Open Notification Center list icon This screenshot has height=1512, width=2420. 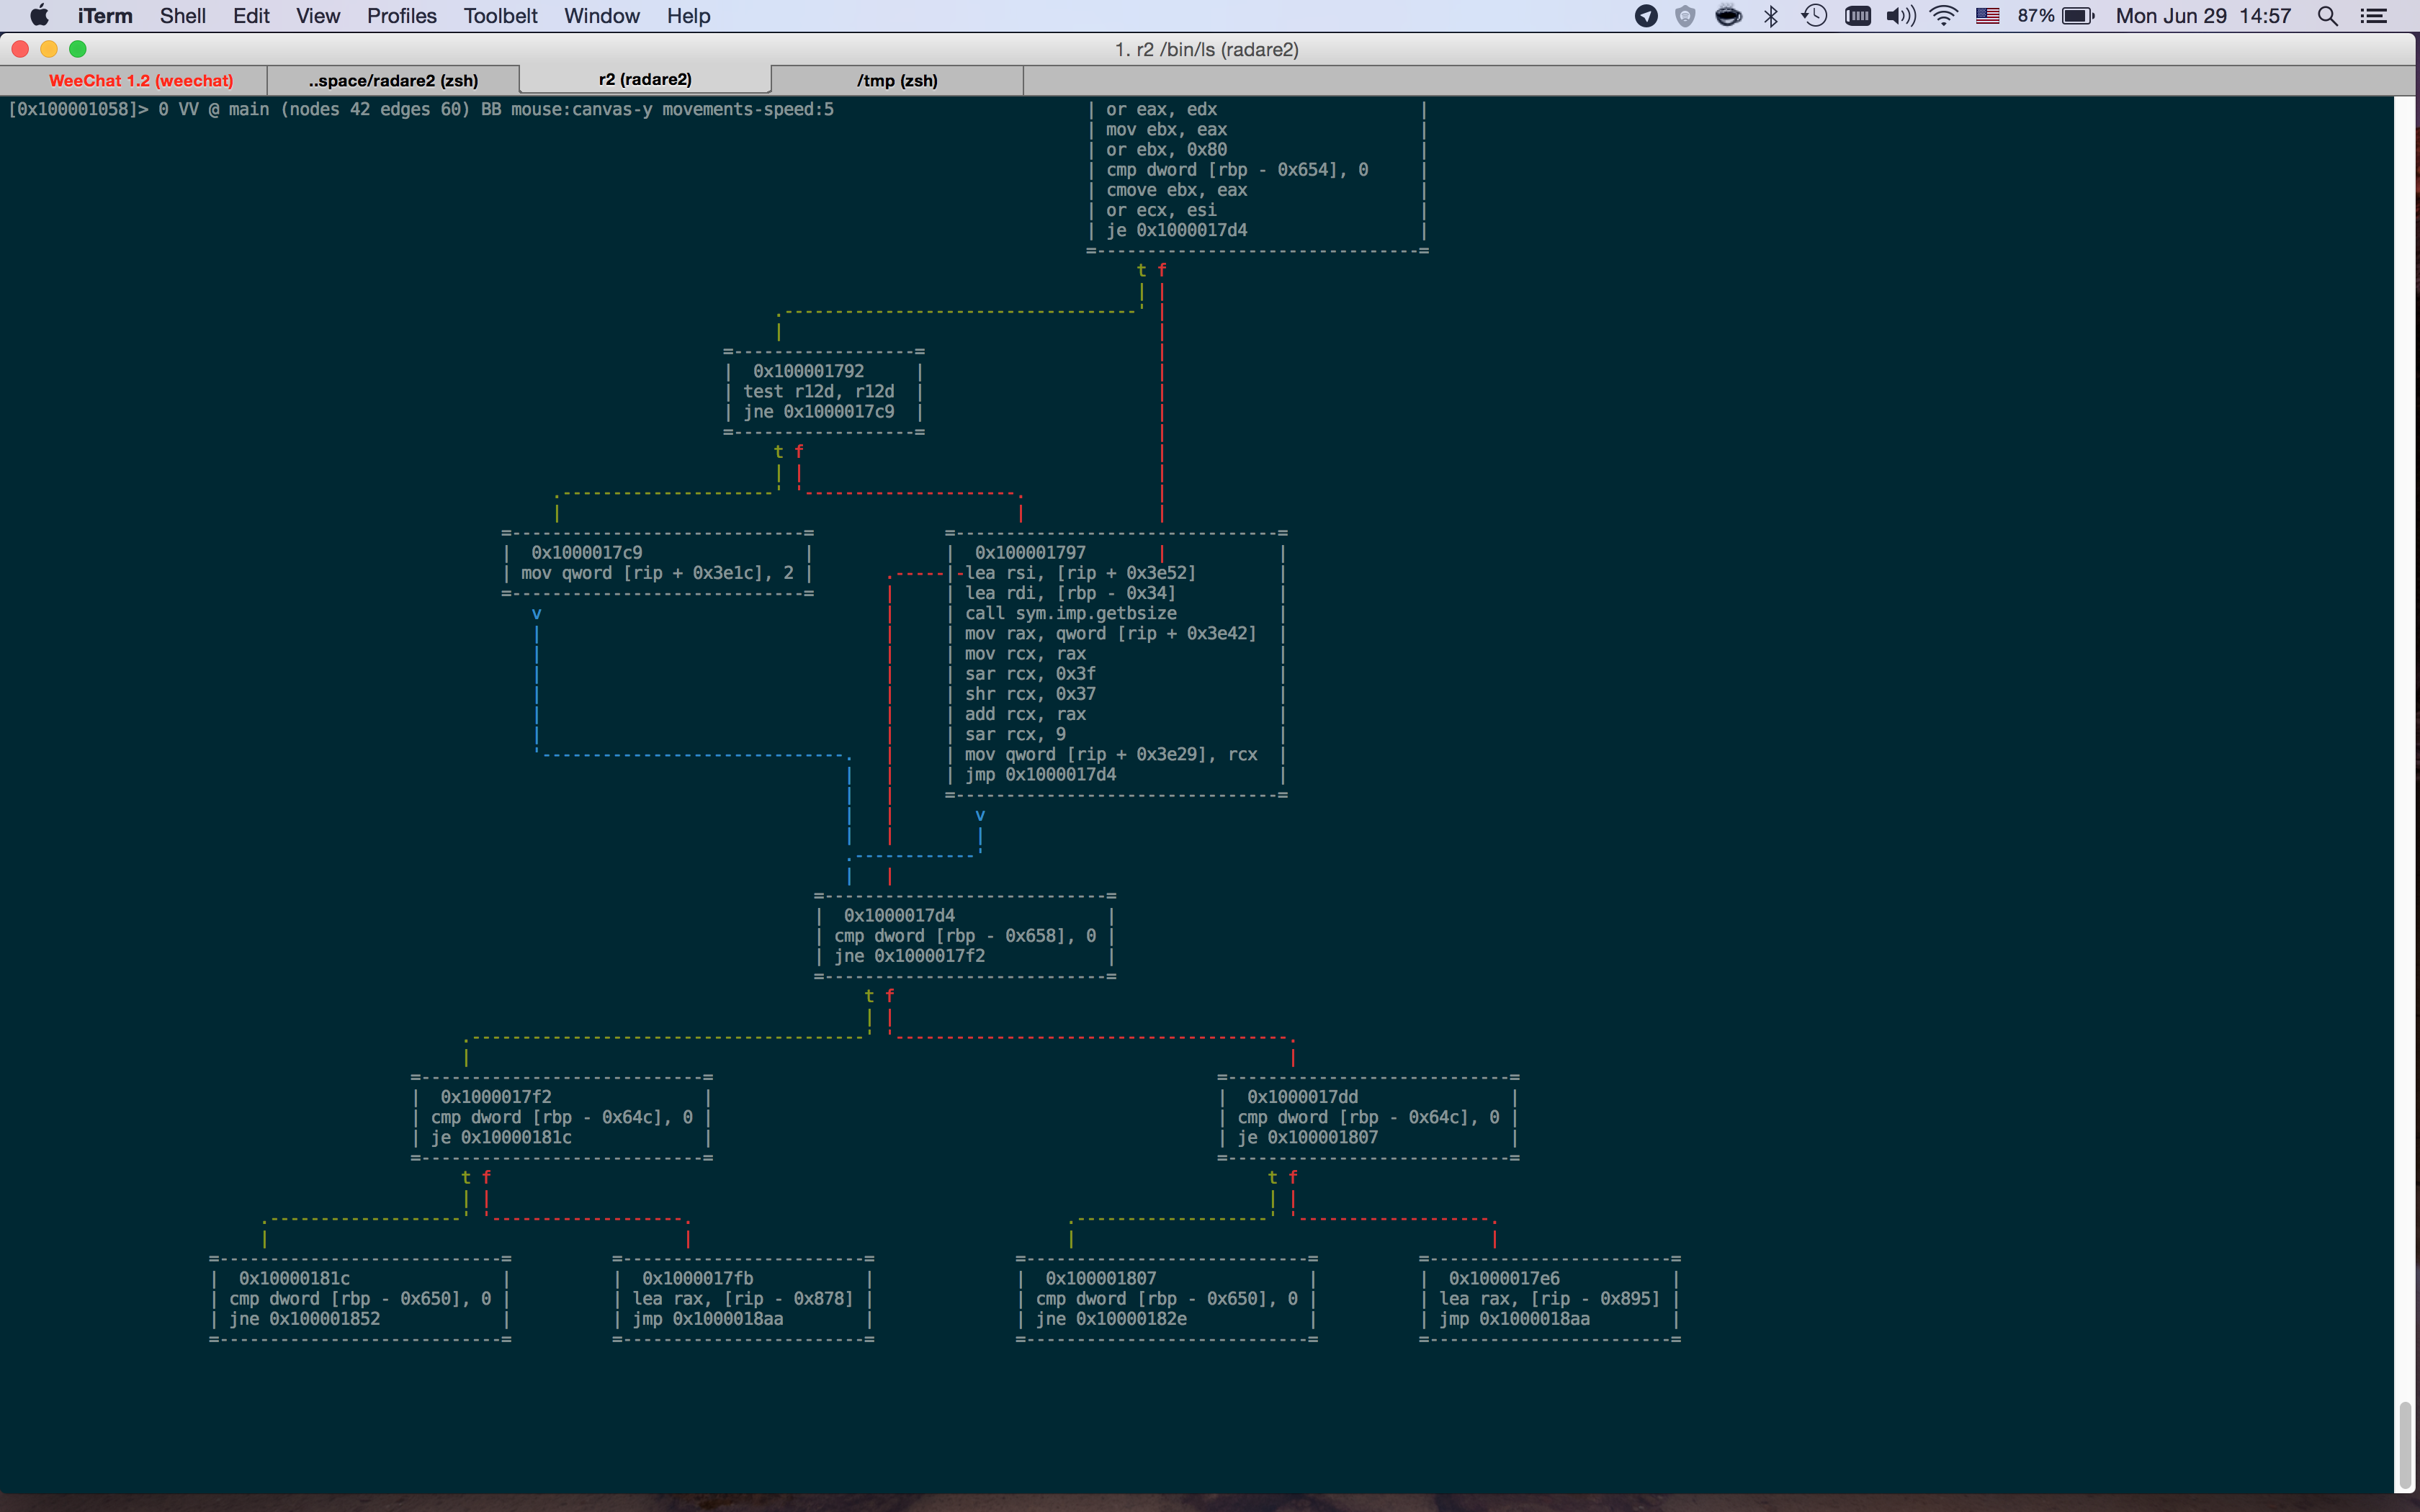pos(2374,16)
